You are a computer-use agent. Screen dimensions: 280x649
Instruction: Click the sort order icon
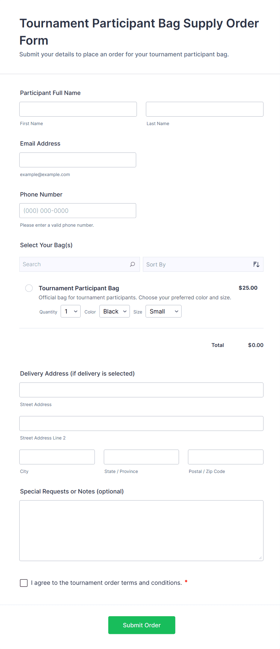pyautogui.click(x=256, y=264)
